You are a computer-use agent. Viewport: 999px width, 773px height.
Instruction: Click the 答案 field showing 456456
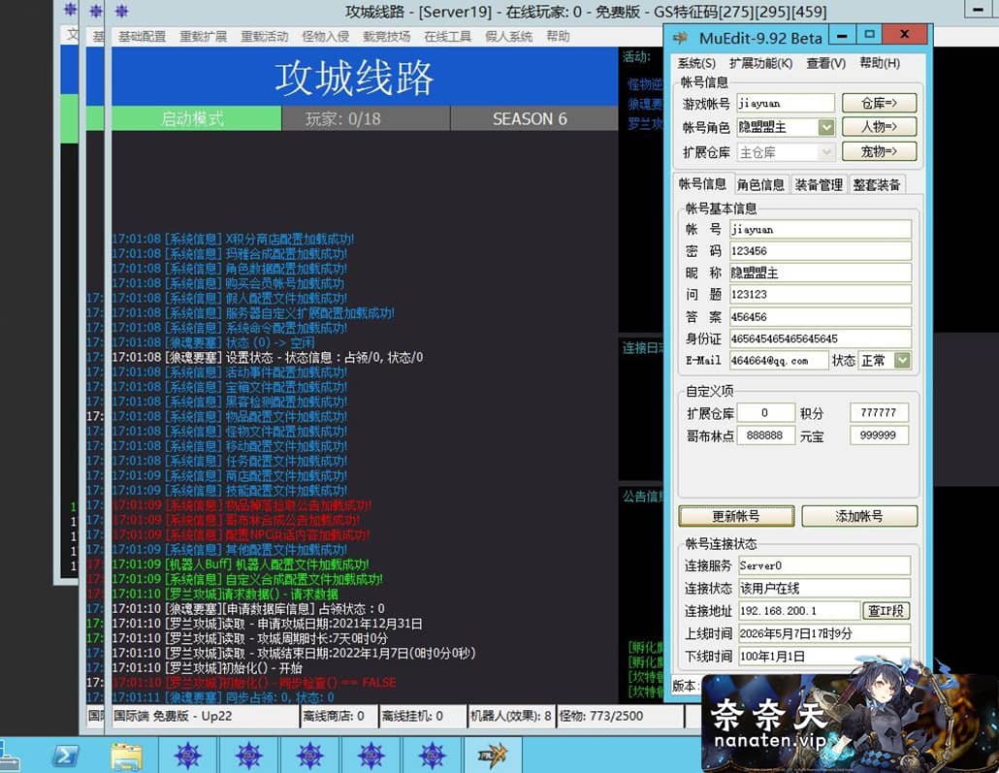821,317
